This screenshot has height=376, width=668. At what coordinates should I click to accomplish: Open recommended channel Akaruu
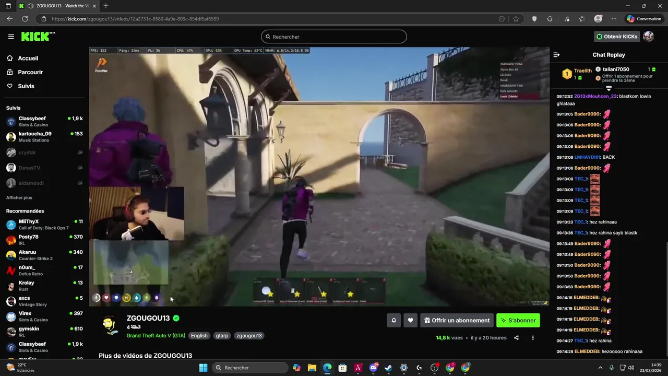[44, 255]
